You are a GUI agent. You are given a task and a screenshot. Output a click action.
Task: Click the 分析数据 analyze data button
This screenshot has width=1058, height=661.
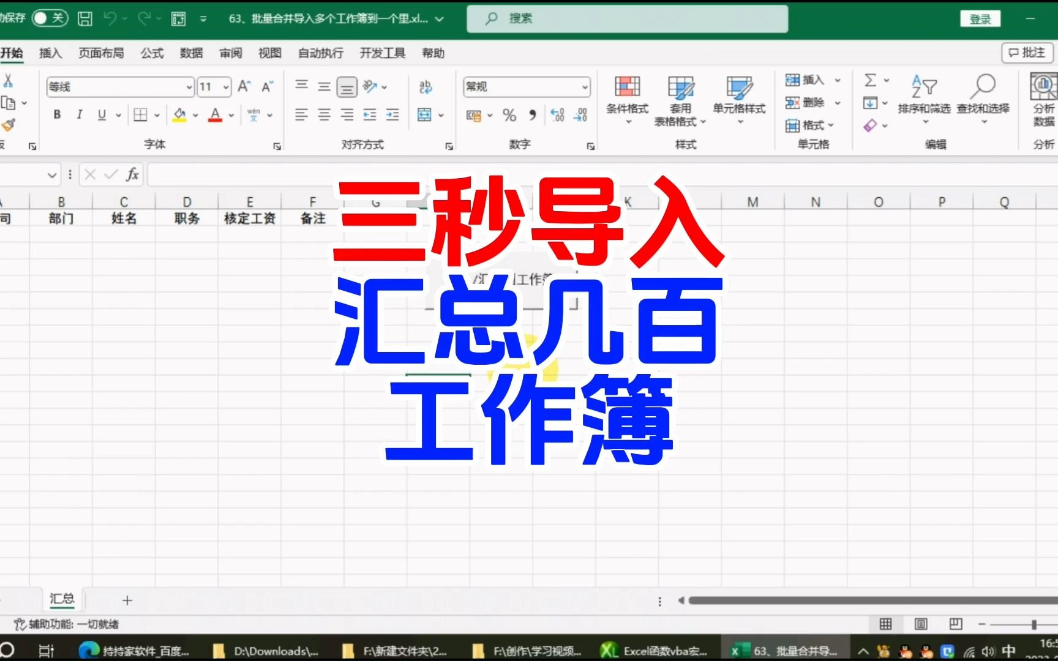[1043, 99]
